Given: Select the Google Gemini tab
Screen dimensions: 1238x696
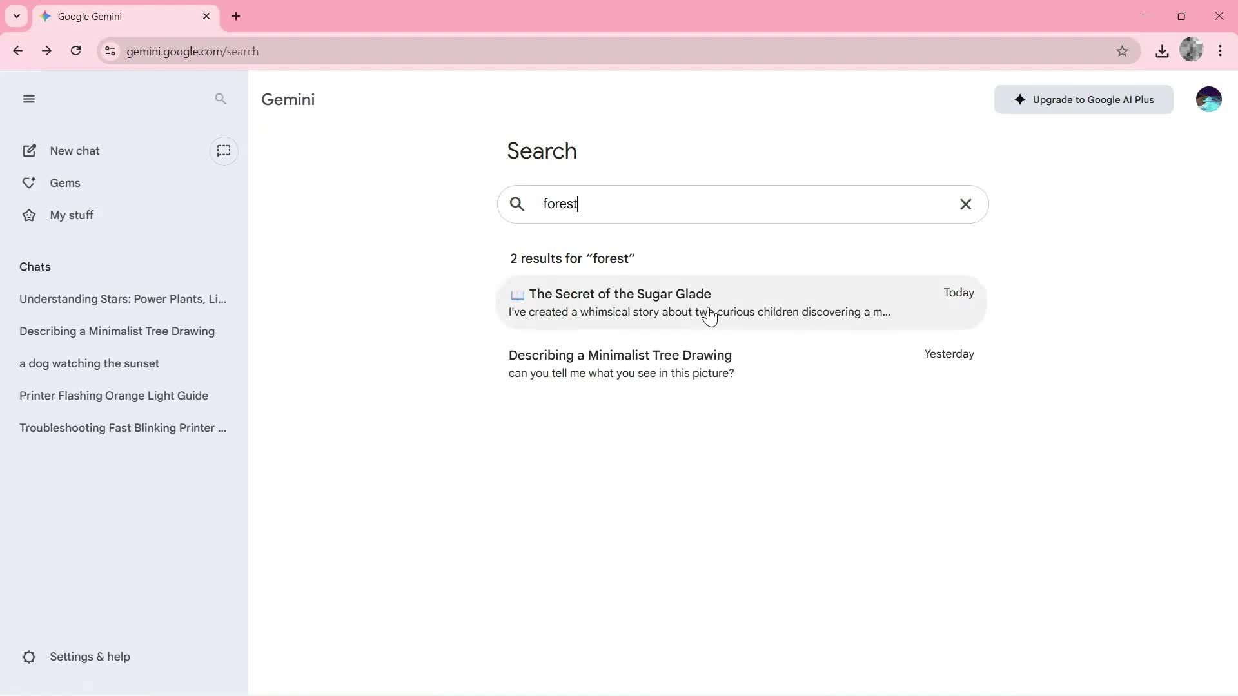Looking at the screenshot, I should point(116,16).
